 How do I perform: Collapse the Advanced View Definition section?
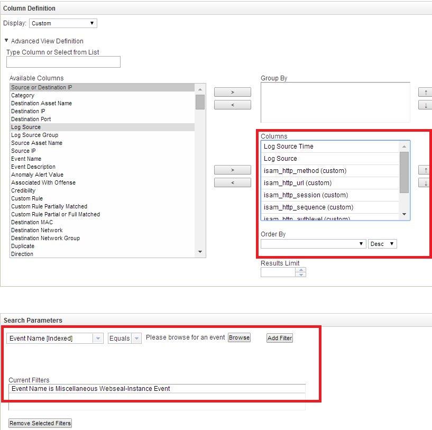6,41
